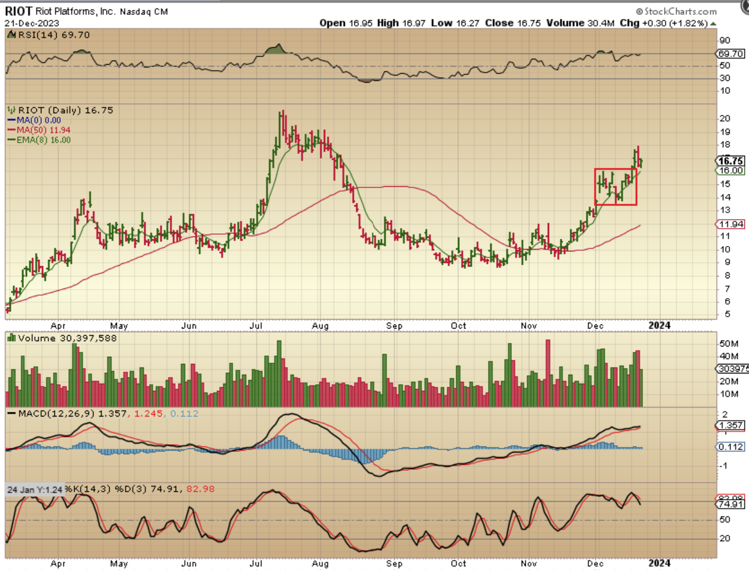Click the red 82.98 stochastic %D value
The image size is (749, 571).
pyautogui.click(x=201, y=489)
